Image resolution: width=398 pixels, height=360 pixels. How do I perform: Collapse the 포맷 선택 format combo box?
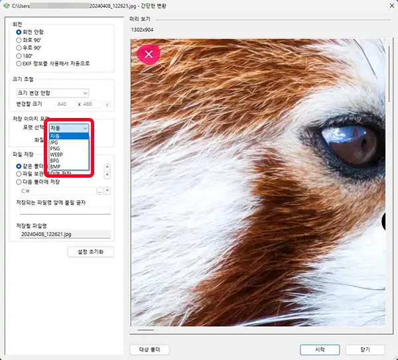tap(69, 128)
